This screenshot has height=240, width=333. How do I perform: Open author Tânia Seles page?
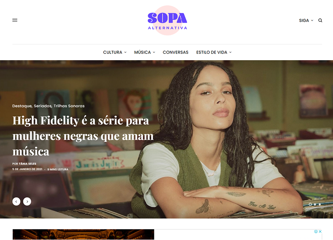tap(27, 164)
